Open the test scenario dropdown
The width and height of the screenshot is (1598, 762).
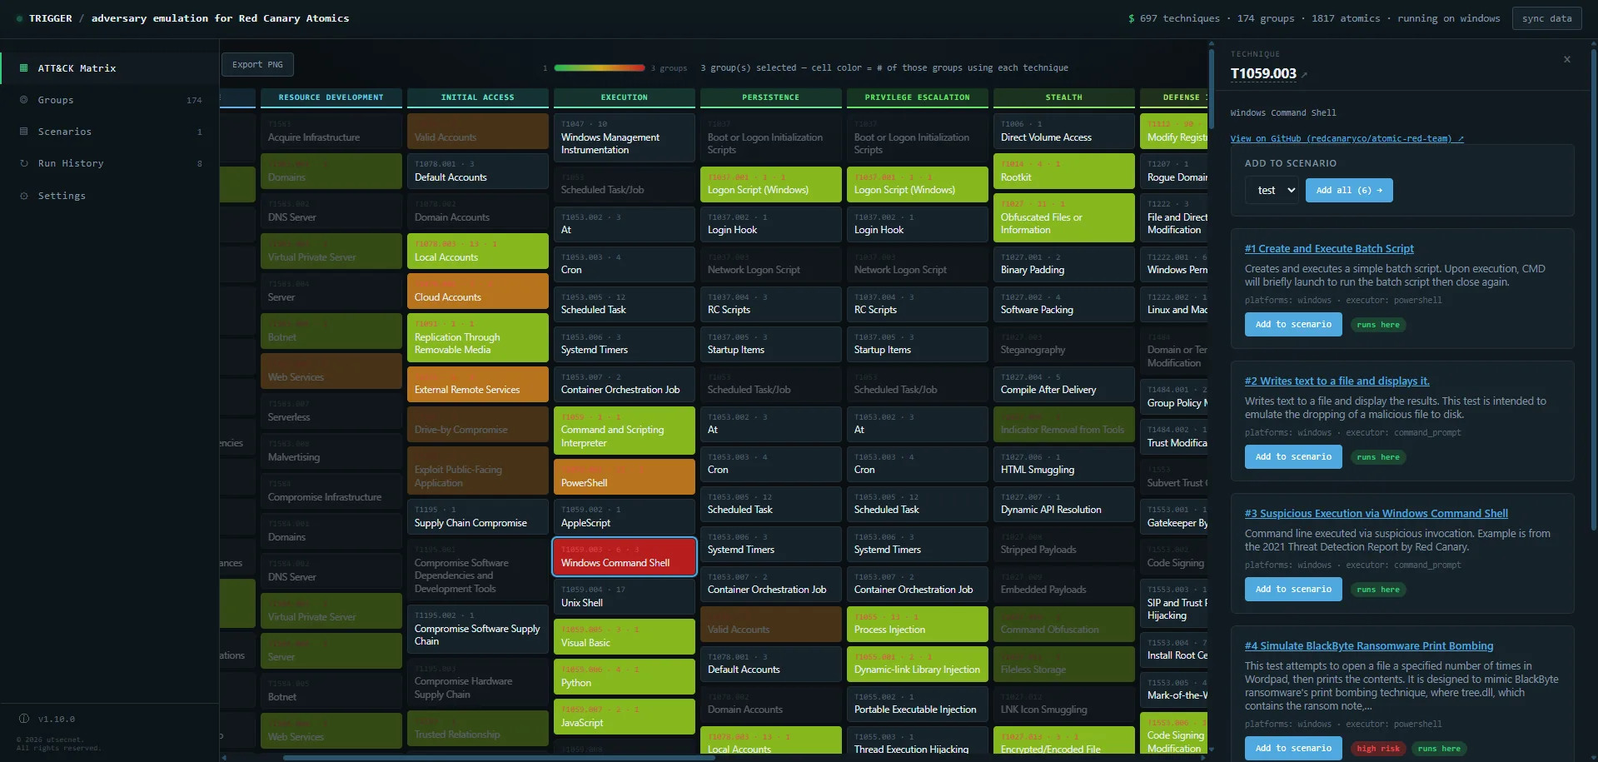pyautogui.click(x=1272, y=190)
